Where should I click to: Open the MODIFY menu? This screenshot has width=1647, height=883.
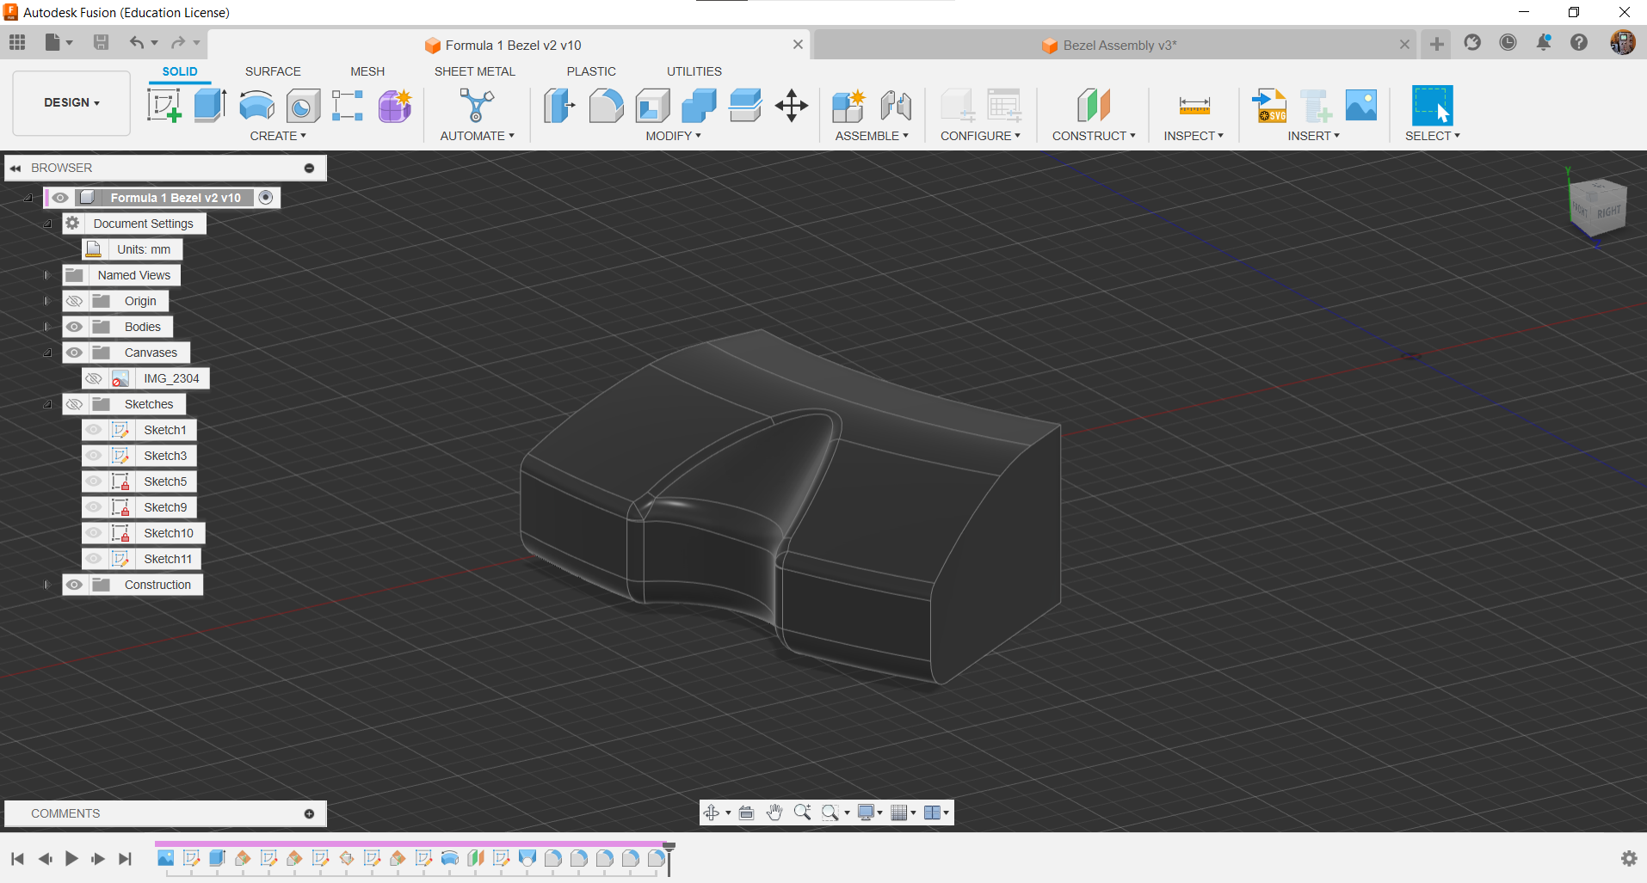pos(673,136)
